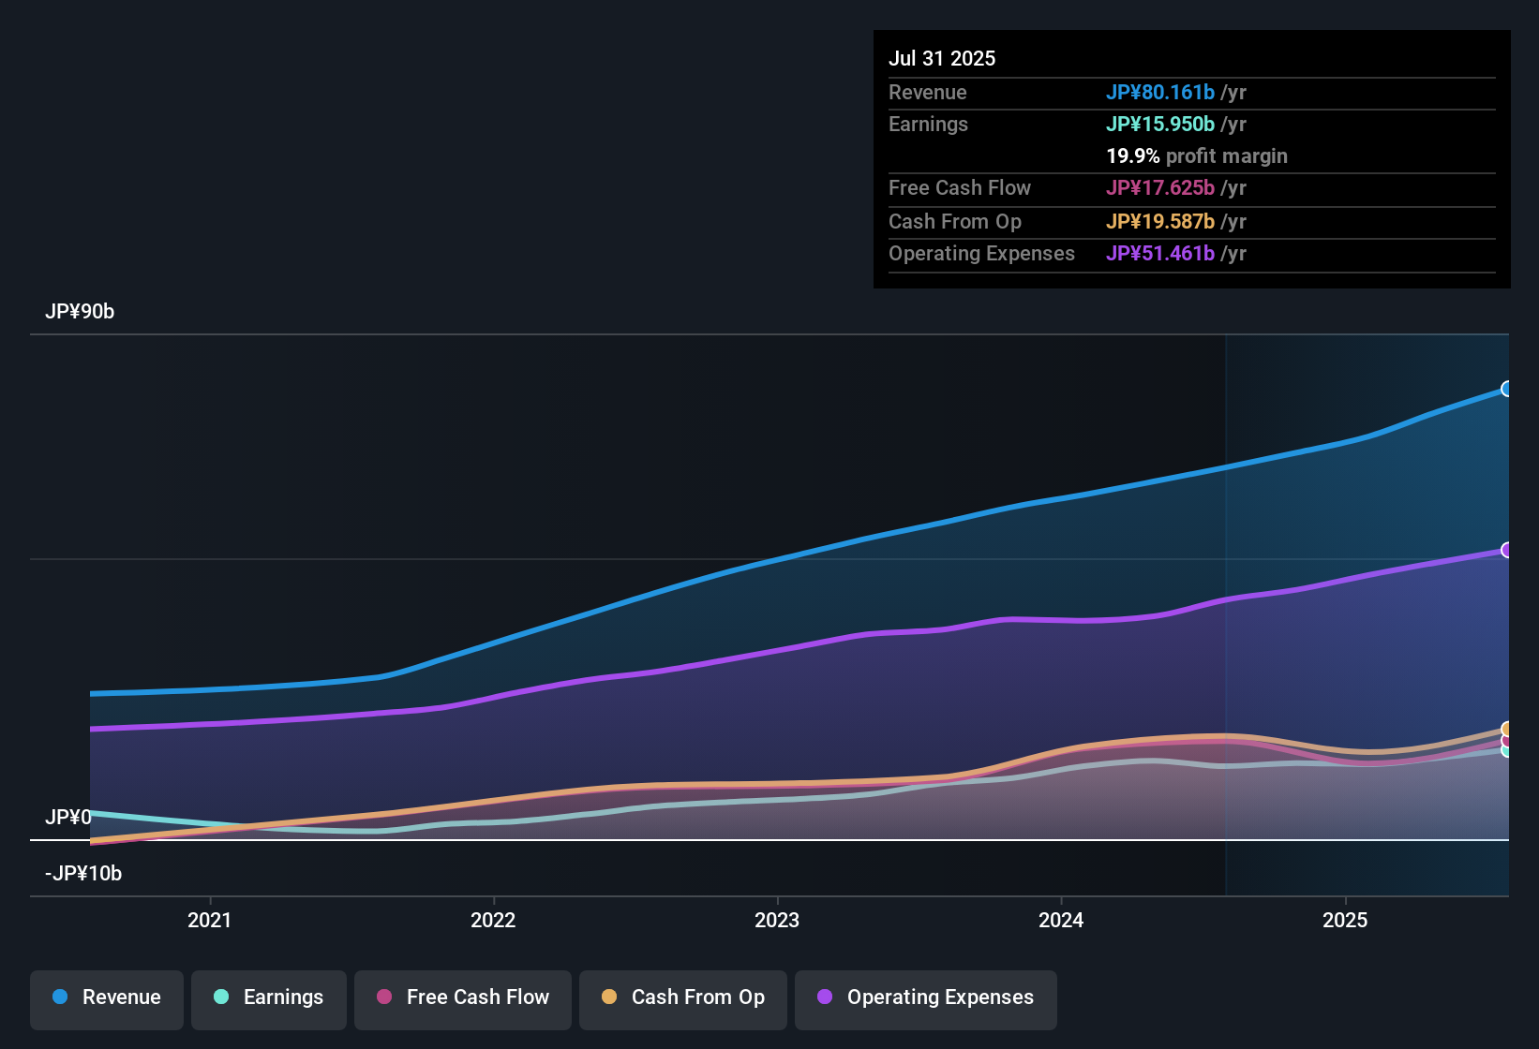Click the purple Operating Expenses legend dot
Viewport: 1539px width, 1049px height.
click(x=822, y=997)
